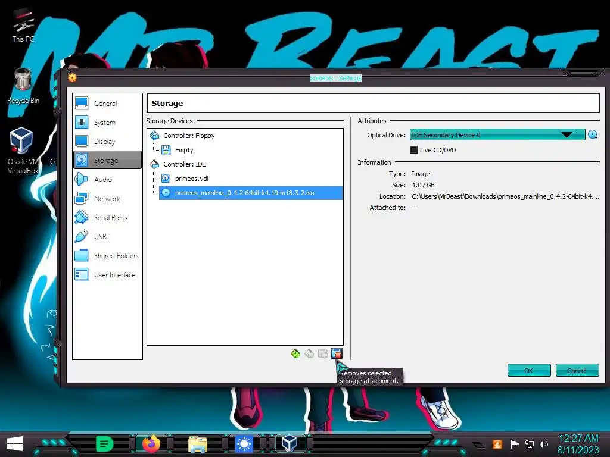Open the Windows Start menu
Viewport: 610px width, 457px height.
15,444
